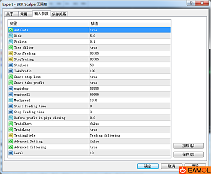Click the icon beside Risk

pyautogui.click(x=11, y=36)
